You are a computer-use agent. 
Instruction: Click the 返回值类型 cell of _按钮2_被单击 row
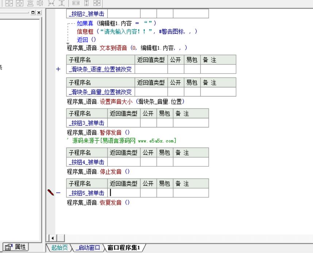pyautogui.click(x=124, y=14)
